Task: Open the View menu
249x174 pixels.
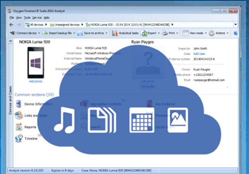Action: [x=19, y=18]
